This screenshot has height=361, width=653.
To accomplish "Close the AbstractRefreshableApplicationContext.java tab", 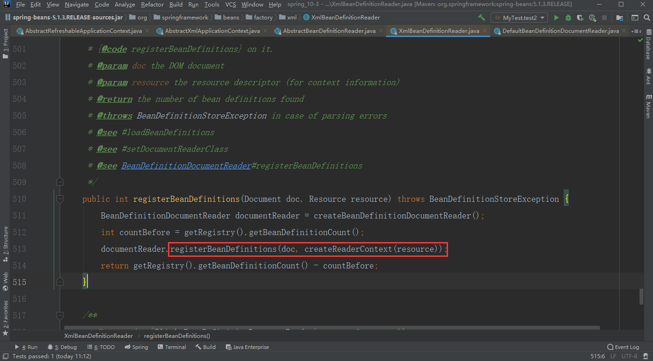I will pyautogui.click(x=147, y=31).
